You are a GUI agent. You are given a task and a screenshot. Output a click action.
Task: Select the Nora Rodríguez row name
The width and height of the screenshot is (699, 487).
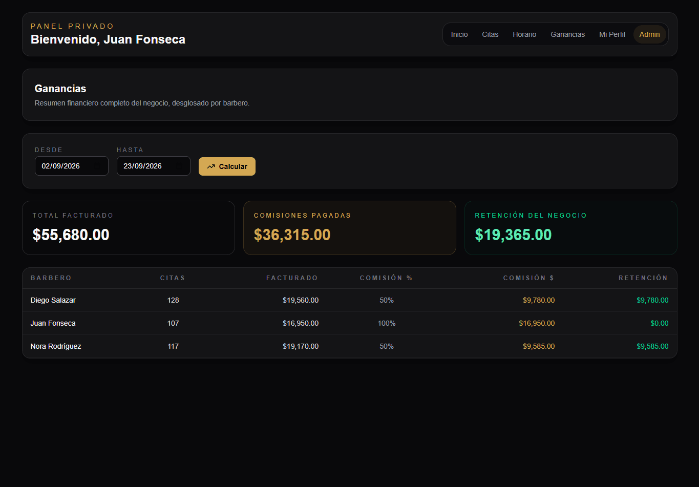[x=56, y=346]
